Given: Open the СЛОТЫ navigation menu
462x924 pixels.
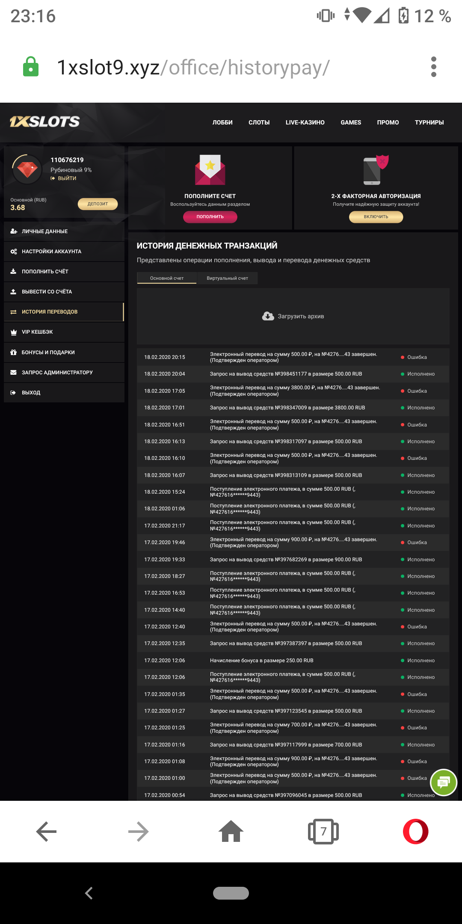Looking at the screenshot, I should tap(259, 122).
